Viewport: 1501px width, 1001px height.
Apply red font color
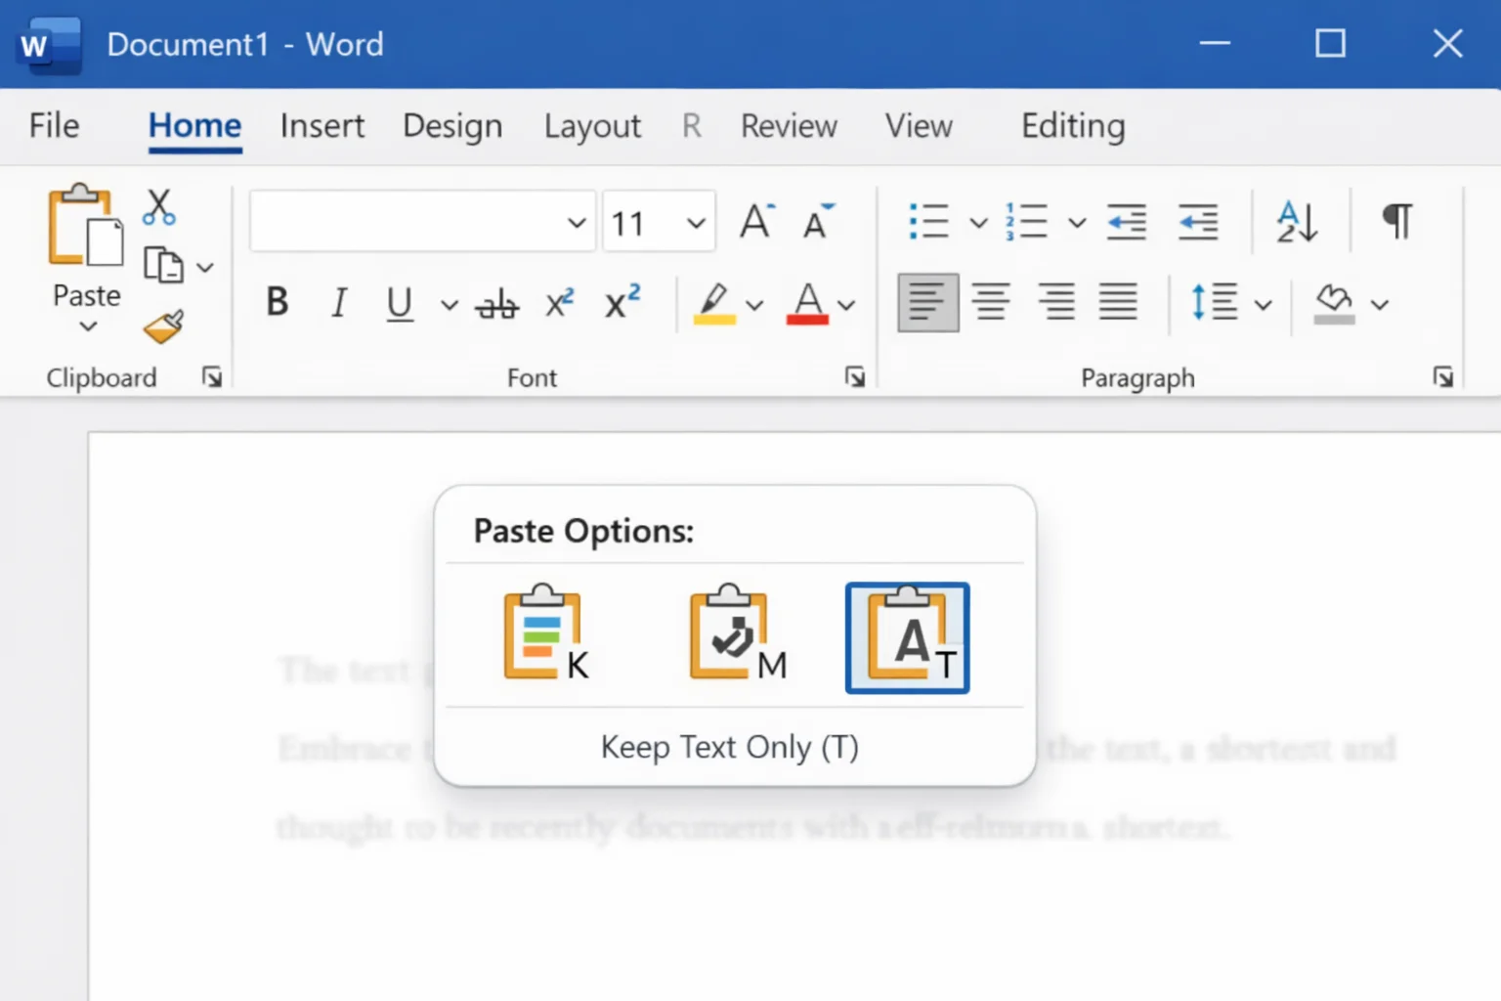[807, 304]
